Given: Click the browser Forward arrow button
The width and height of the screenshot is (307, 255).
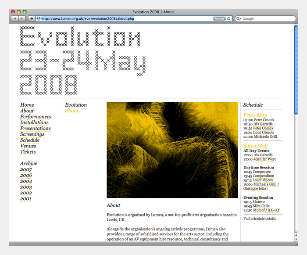Looking at the screenshot, I should pyautogui.click(x=22, y=19).
